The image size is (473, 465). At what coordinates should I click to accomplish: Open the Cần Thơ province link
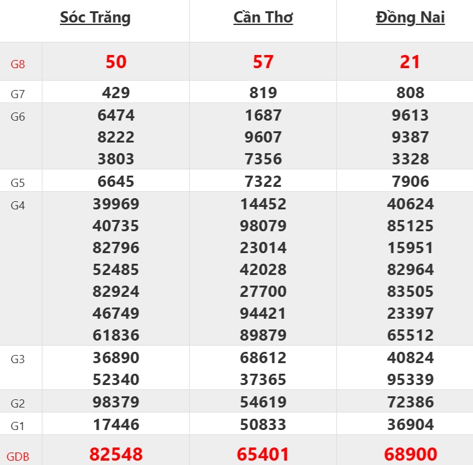[263, 17]
